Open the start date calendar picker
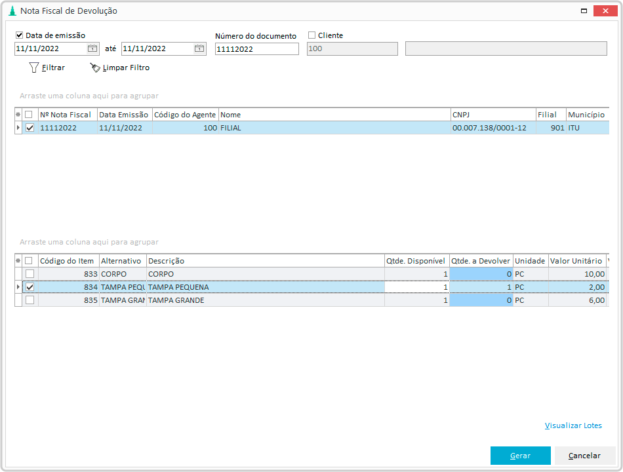623x472 pixels. click(92, 49)
